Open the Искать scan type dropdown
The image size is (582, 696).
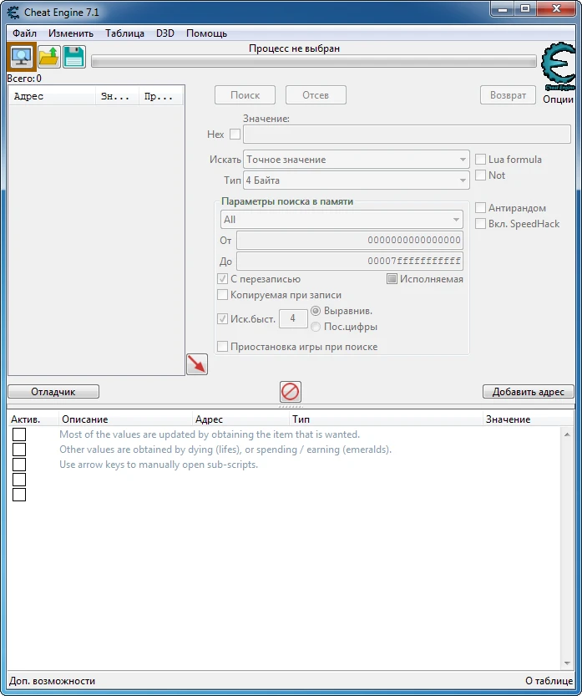coord(357,160)
